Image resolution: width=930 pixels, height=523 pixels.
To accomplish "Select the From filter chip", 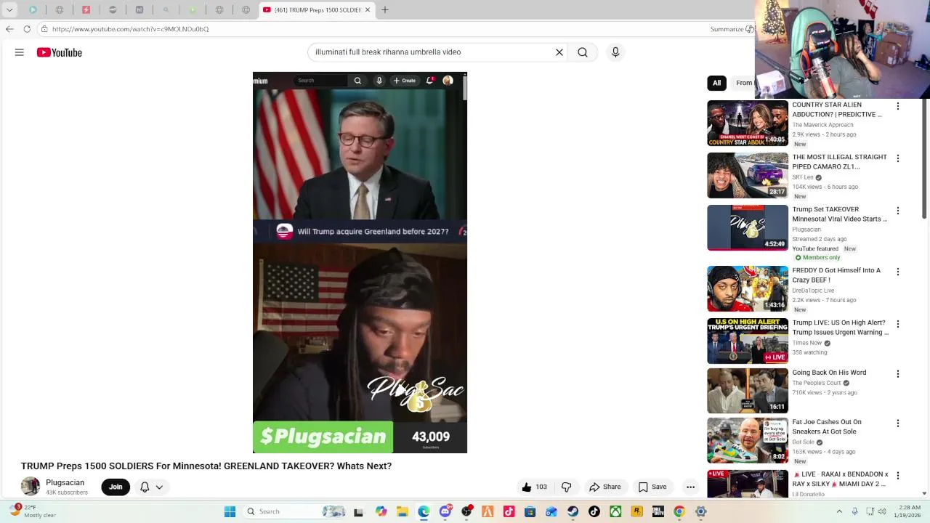I will click(x=743, y=83).
